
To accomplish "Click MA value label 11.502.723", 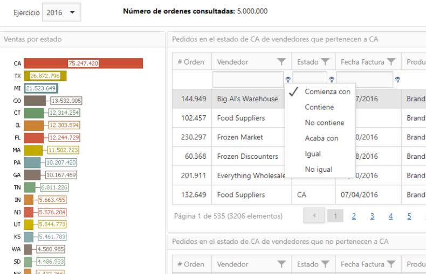I will [63, 150].
